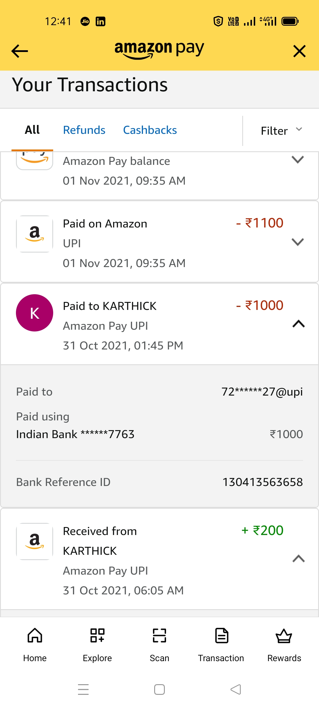Expand the Paid on Amazon ₹1100 transaction
The height and width of the screenshot is (709, 319).
pos(298,242)
